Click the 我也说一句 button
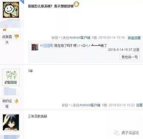The height and width of the screenshot is (139, 143). pos(130,57)
